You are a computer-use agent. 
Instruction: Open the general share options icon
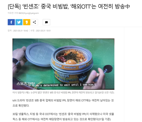coord(34,22)
